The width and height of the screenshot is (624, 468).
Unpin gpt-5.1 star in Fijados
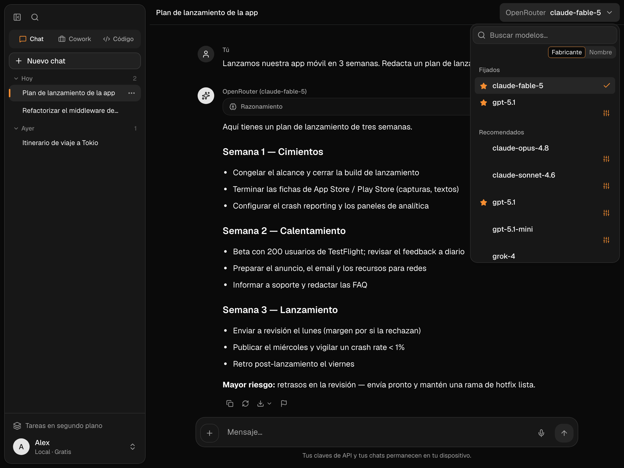[484, 103]
